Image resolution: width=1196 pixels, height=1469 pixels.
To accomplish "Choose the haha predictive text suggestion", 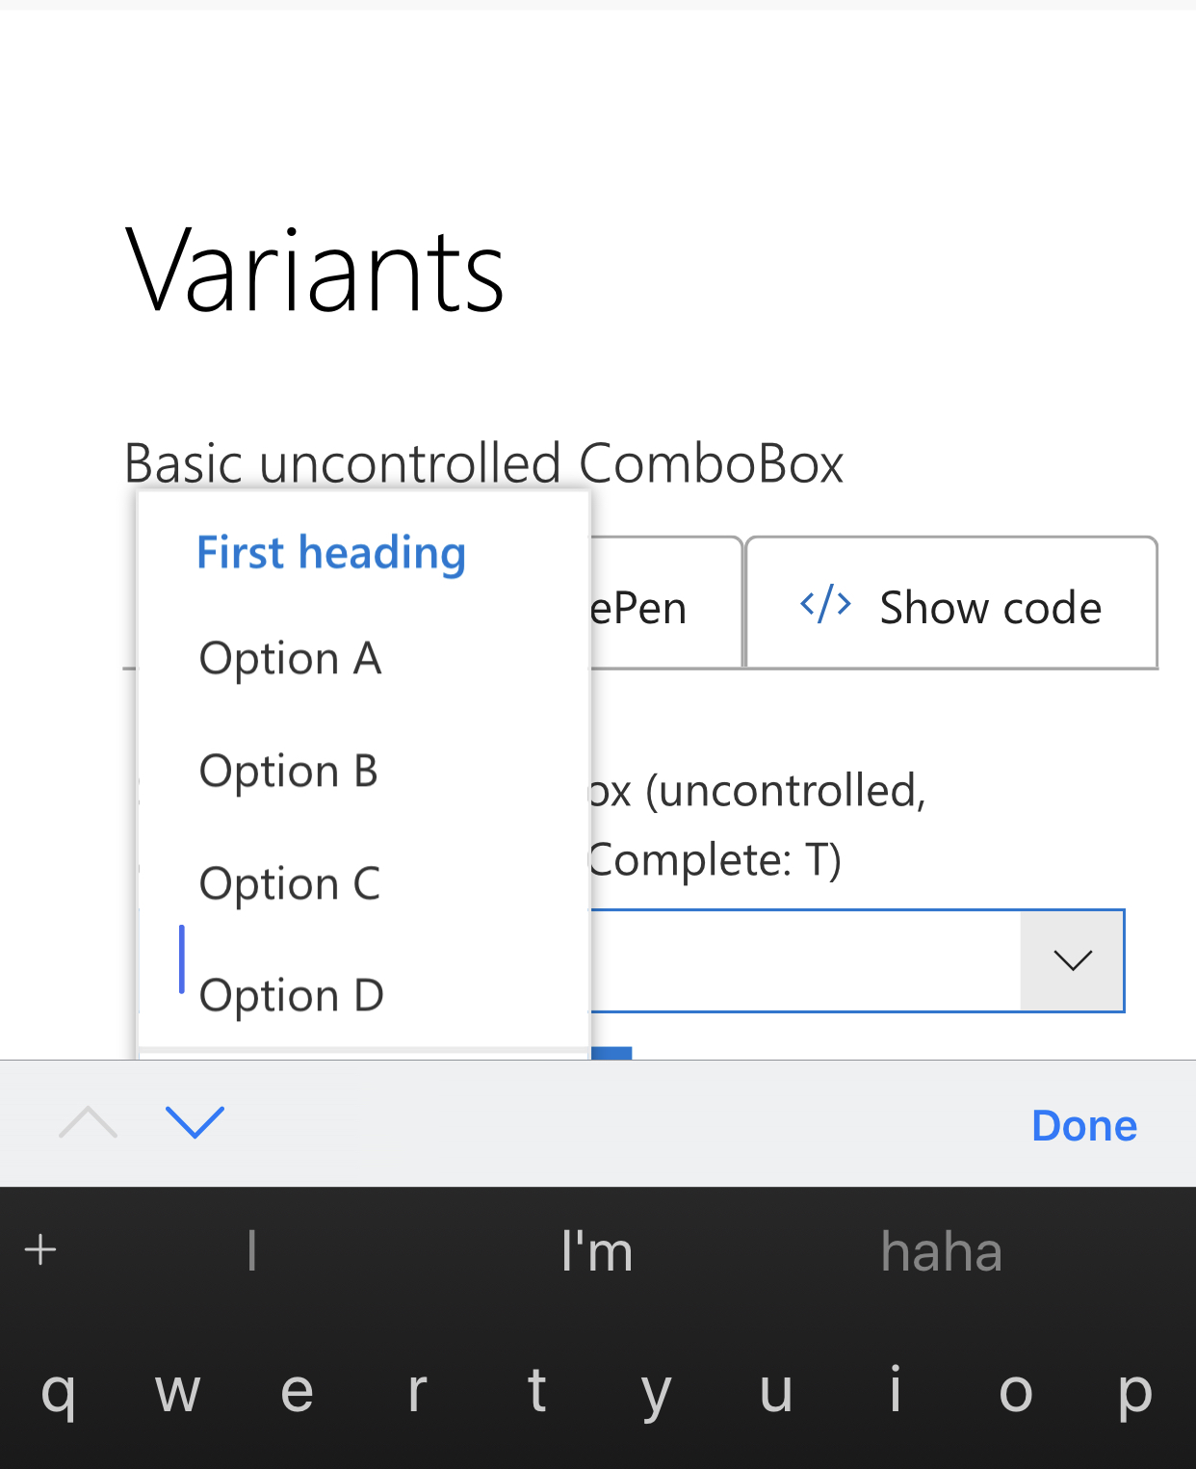I will coord(941,1249).
